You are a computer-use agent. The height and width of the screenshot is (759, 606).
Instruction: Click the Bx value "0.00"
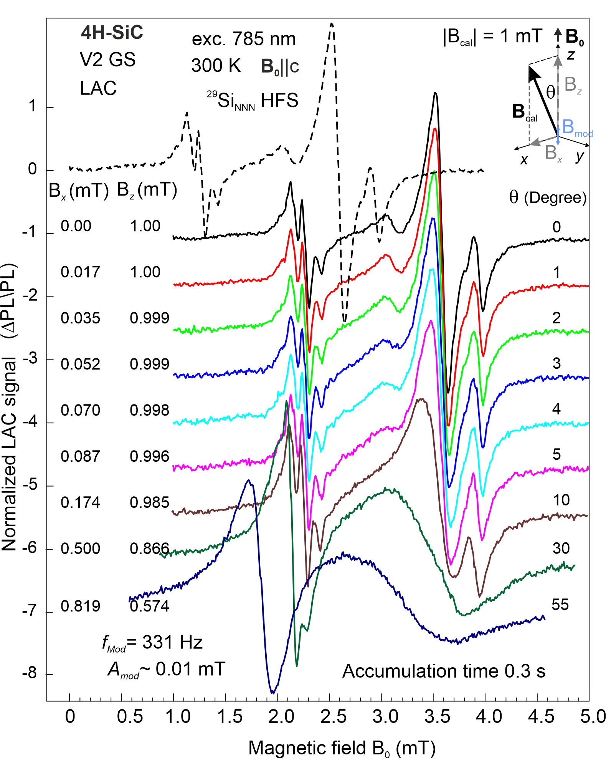pyautogui.click(x=76, y=226)
